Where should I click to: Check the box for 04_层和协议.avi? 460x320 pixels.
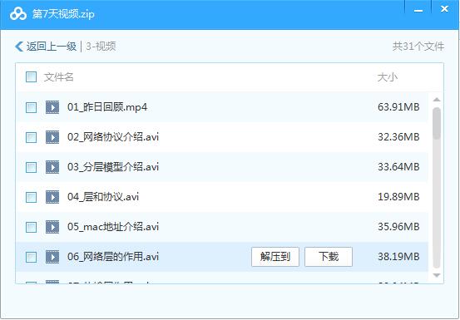point(31,197)
